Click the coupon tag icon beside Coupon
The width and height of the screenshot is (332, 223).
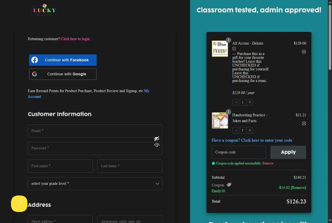(x=229, y=185)
